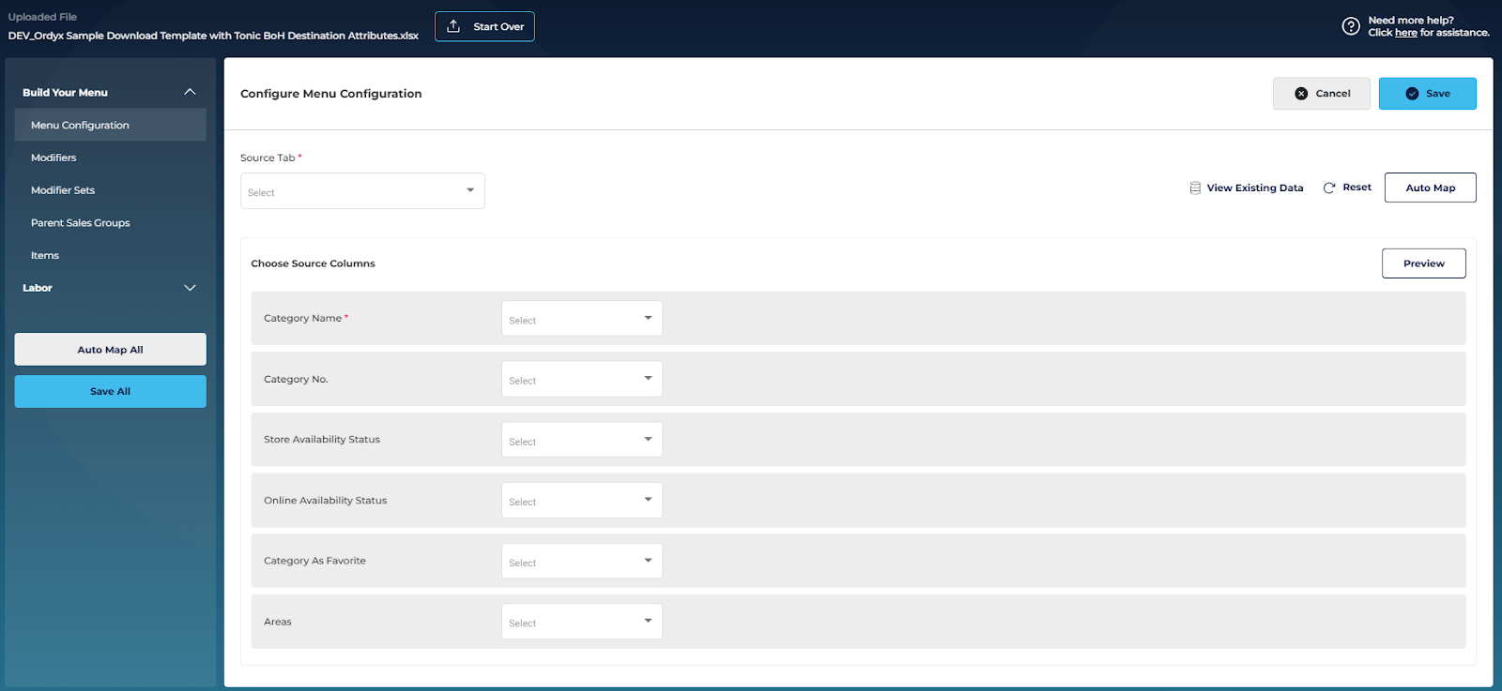Click the Store Availability Status label
This screenshot has height=691, width=1502.
[322, 440]
